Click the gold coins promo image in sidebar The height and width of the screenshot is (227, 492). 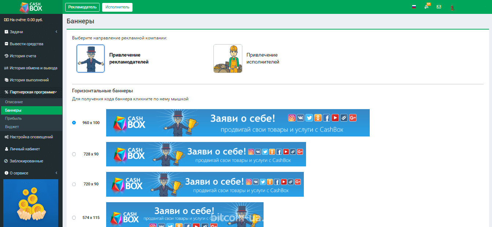point(31,203)
